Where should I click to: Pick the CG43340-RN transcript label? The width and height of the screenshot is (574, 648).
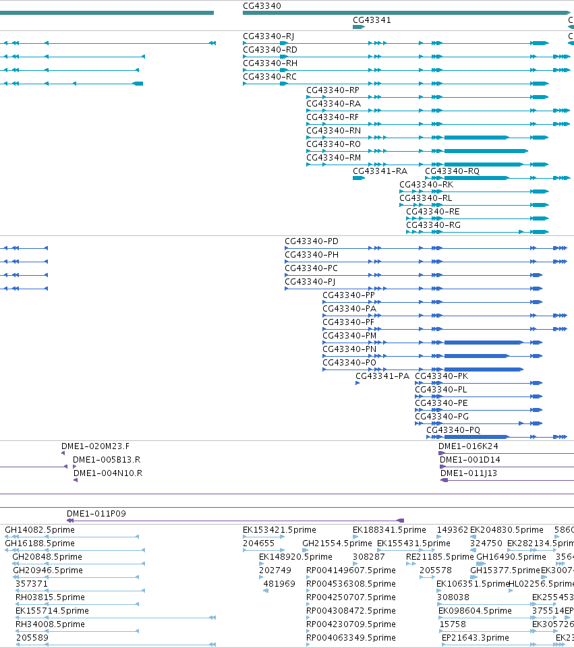(333, 131)
